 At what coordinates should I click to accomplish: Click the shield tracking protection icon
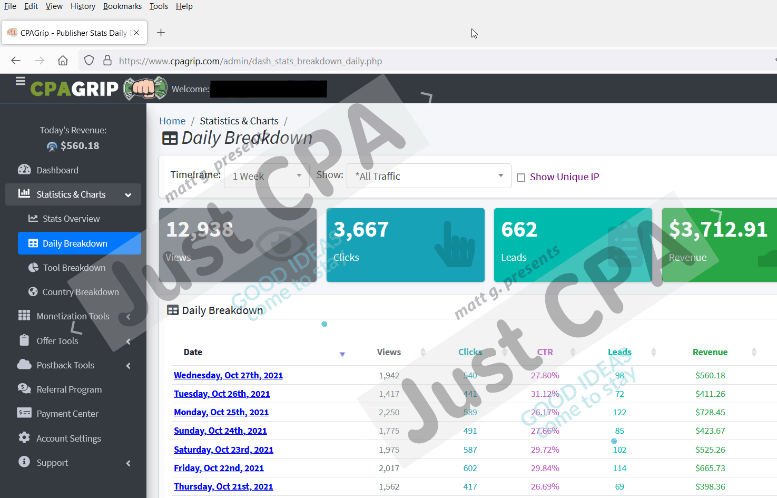[x=89, y=61]
